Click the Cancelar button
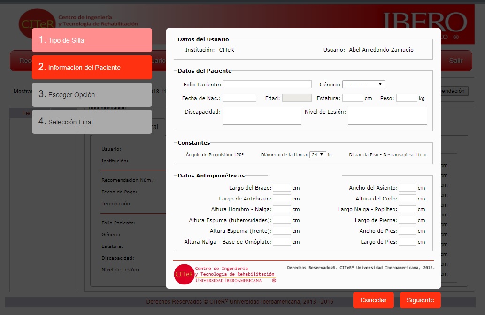This screenshot has height=315, width=485. pyautogui.click(x=373, y=300)
